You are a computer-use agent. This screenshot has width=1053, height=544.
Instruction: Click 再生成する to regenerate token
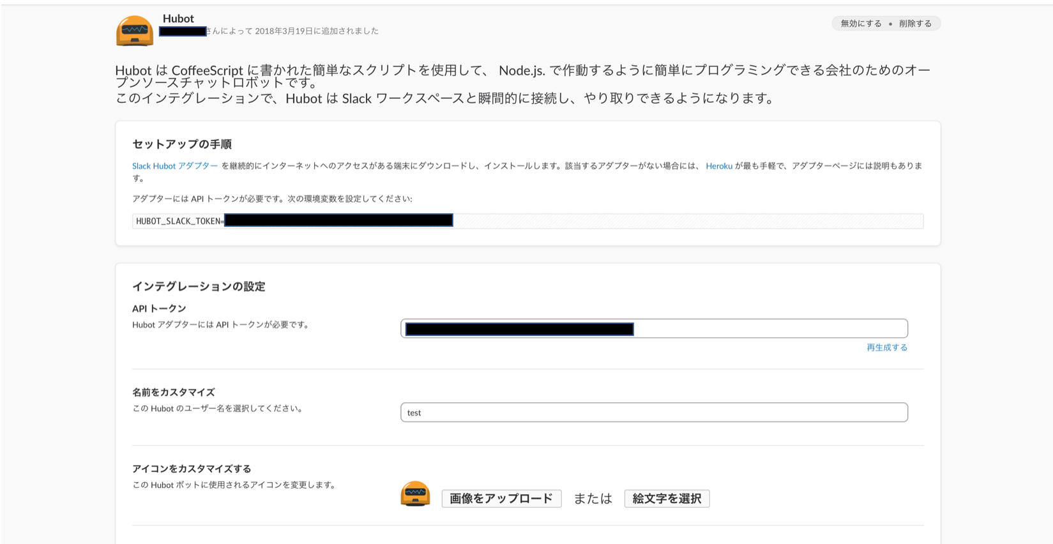887,347
